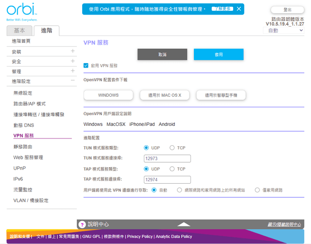This screenshot has width=311, height=244.
Task: Expand help center with up arrow
Action: click(x=184, y=225)
